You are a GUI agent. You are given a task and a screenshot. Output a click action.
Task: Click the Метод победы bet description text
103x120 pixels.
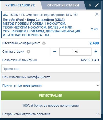(x=41, y=29)
